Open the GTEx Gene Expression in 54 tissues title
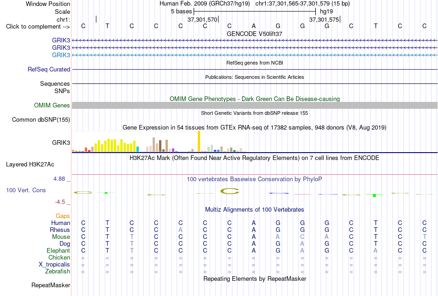The width and height of the screenshot is (438, 296). tap(255, 128)
